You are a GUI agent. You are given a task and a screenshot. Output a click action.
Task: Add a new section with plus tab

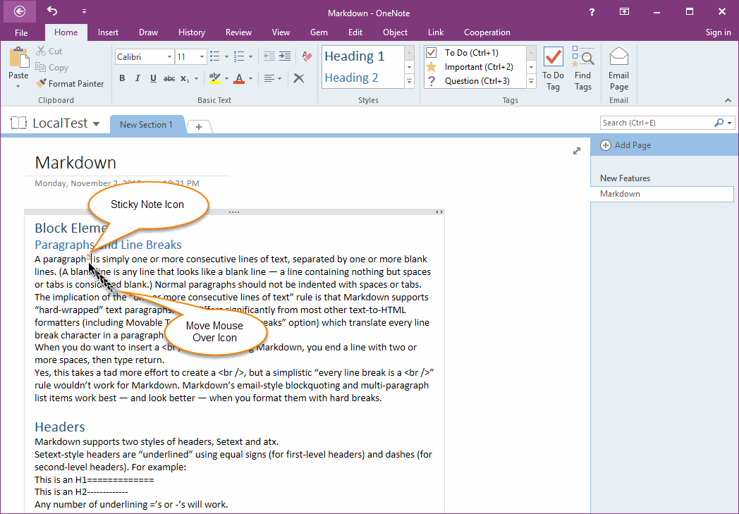coord(199,127)
